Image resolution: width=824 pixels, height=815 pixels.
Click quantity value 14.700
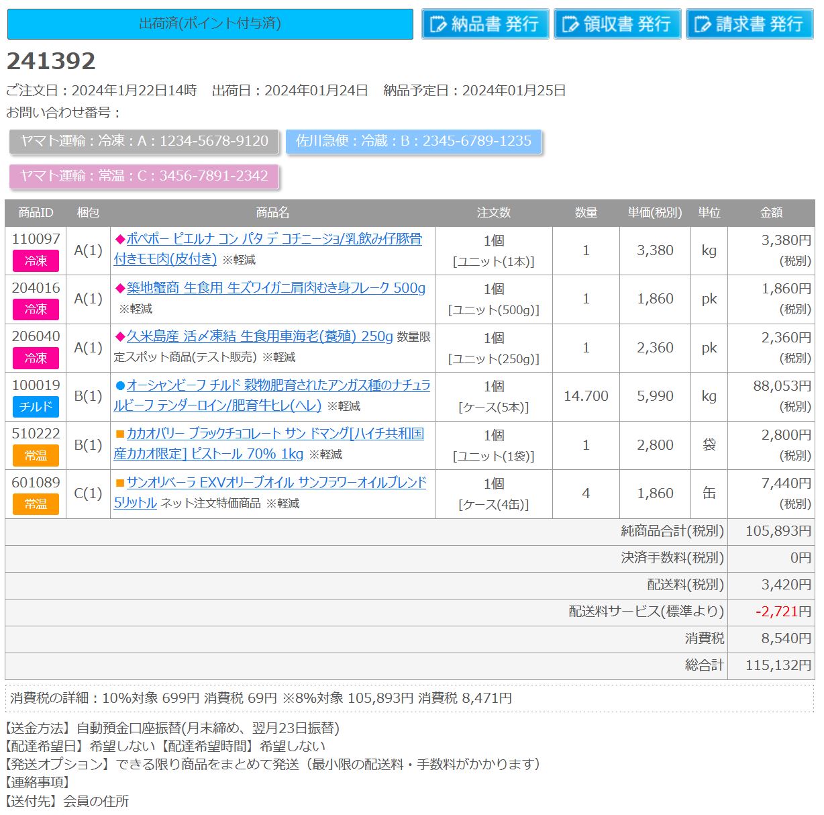[586, 396]
